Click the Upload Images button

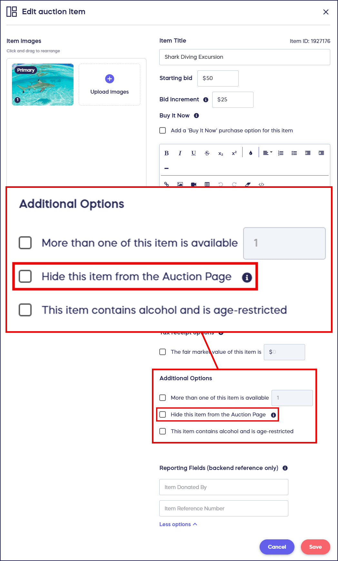point(110,85)
